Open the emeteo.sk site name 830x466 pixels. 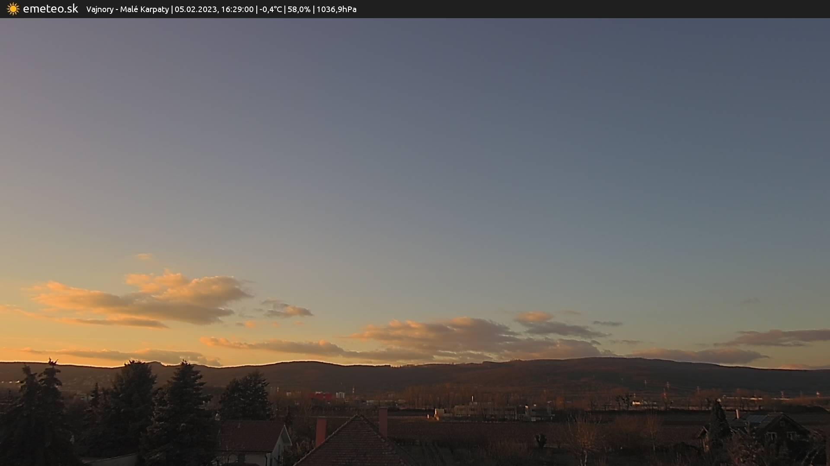50,9
